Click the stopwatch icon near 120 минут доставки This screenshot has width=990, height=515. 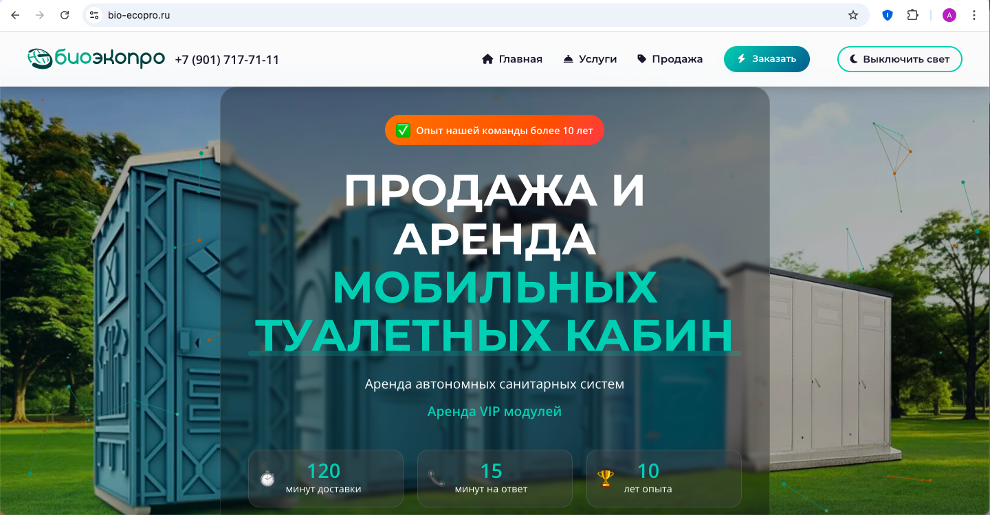click(x=267, y=478)
